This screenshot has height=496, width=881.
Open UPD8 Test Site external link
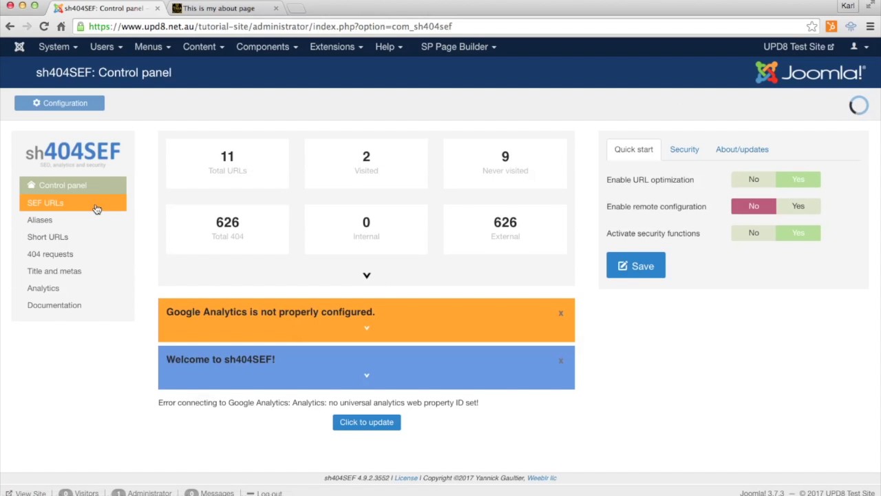[x=798, y=47]
